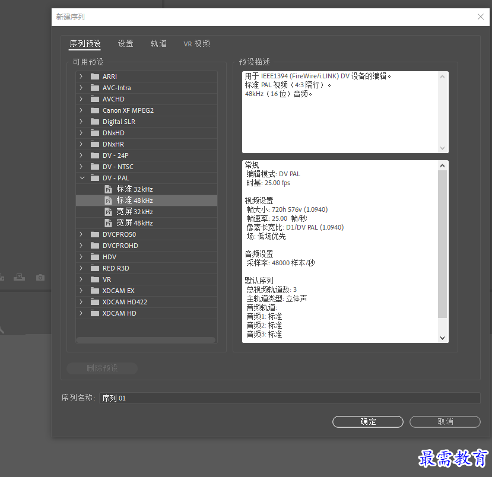Expand the ARRI preset folder

(81, 76)
